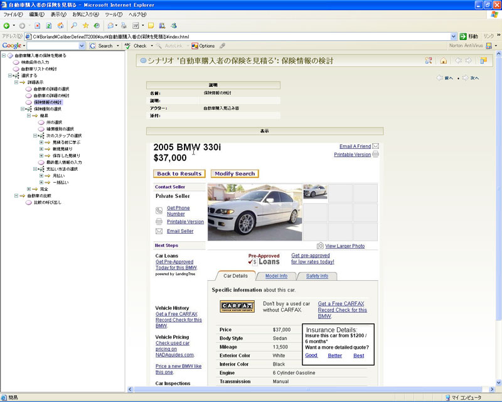The image size is (502, 402).
Task: Open the IE Search magnifier
Action: point(74,25)
